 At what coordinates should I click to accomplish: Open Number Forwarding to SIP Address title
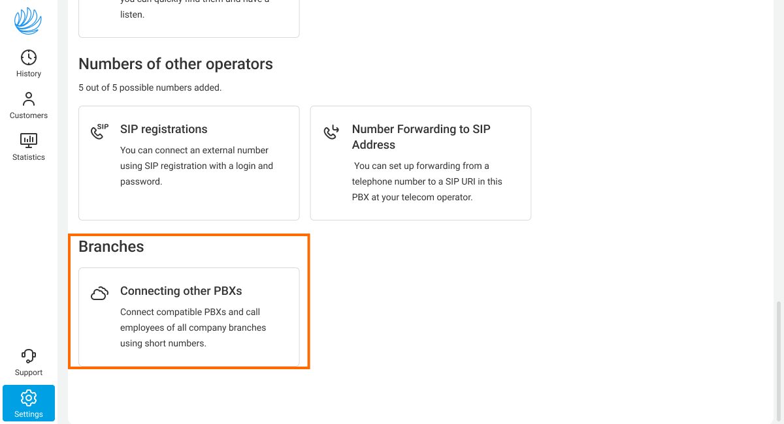pos(421,137)
